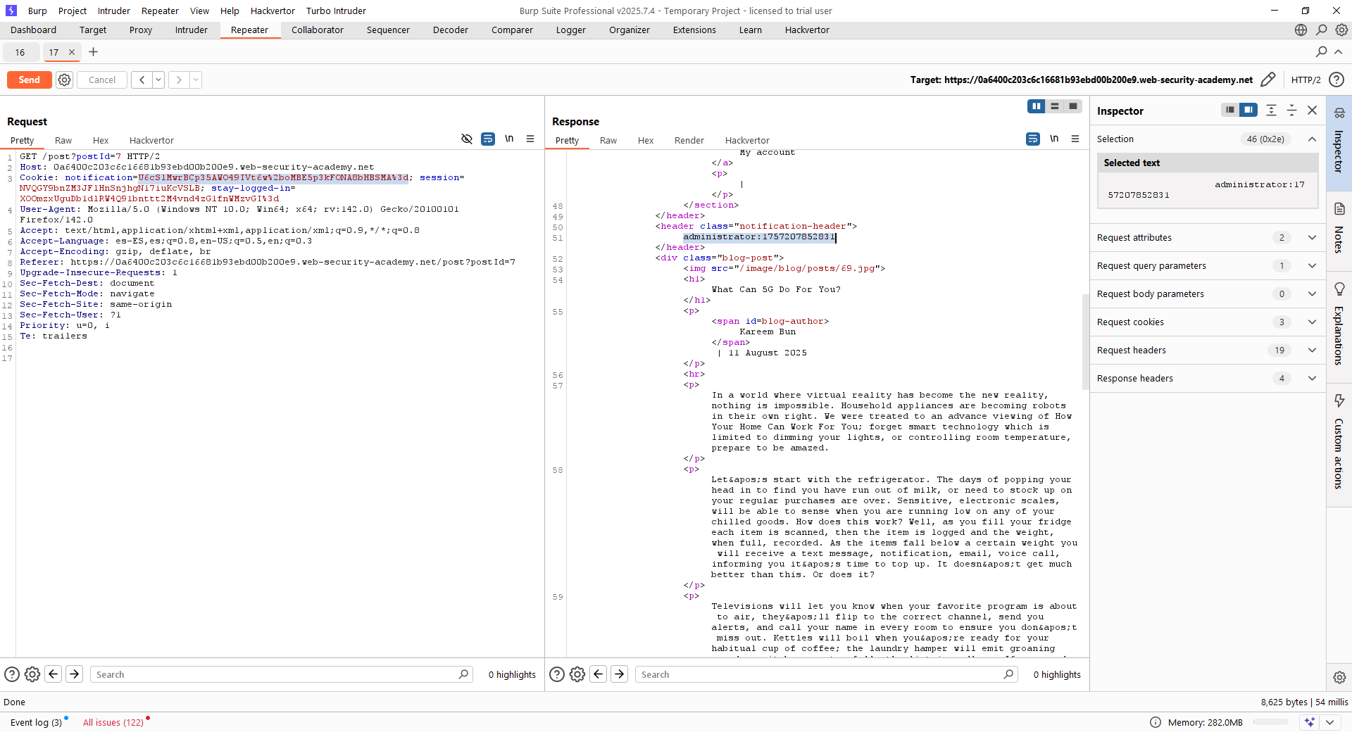Click the response search input field
Image resolution: width=1352 pixels, height=732 pixels.
pos(820,674)
